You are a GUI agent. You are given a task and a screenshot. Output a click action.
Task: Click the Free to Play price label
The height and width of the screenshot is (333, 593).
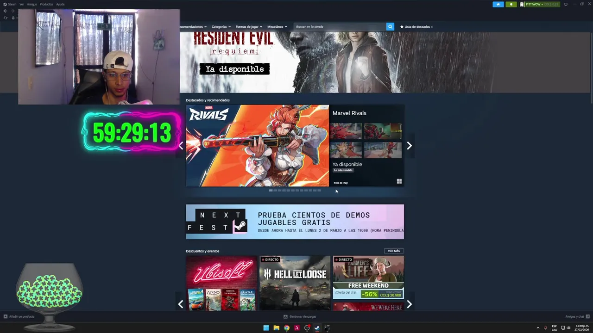point(341,183)
